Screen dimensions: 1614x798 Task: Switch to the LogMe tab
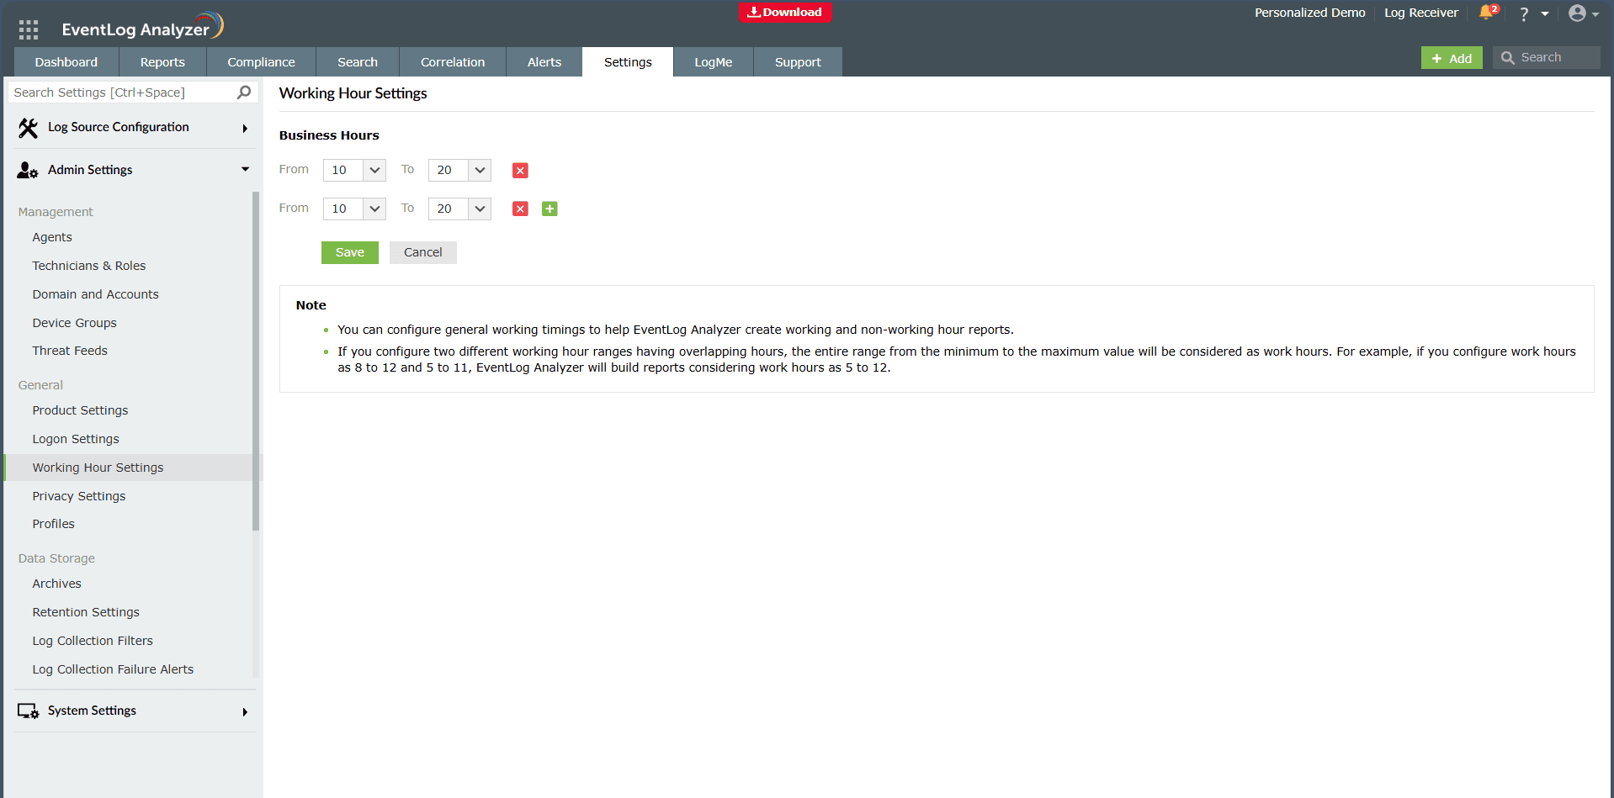714,62
